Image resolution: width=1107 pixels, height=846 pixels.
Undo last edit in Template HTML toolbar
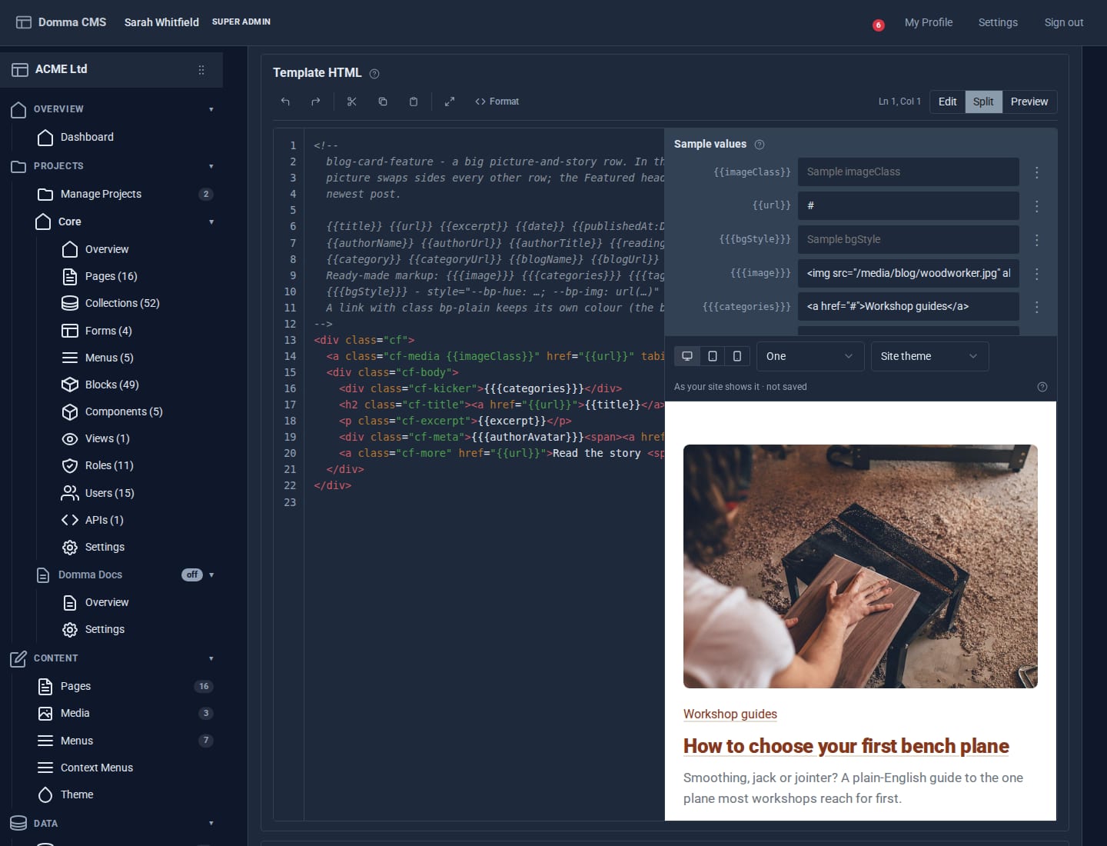click(x=285, y=102)
